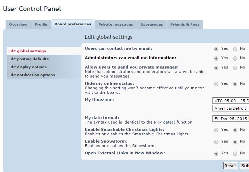Open the Private messages tab

point(115,25)
